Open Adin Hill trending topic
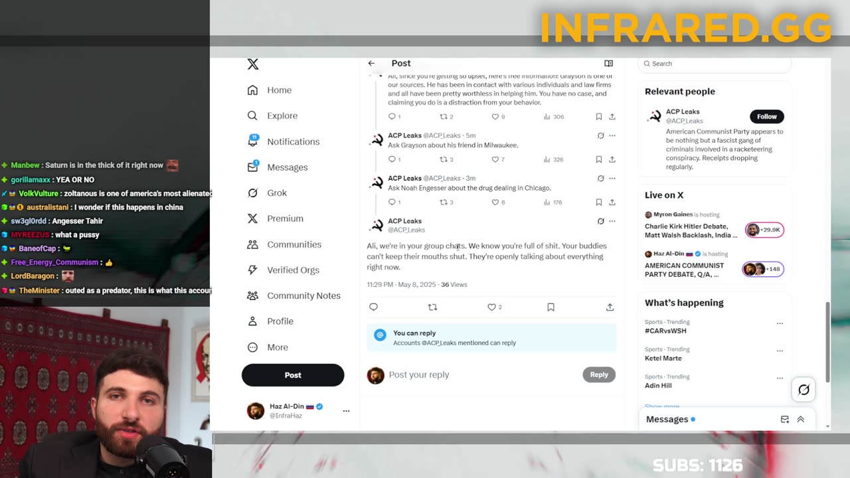 658,386
